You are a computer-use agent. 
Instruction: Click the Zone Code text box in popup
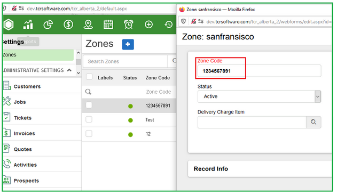point(259,71)
